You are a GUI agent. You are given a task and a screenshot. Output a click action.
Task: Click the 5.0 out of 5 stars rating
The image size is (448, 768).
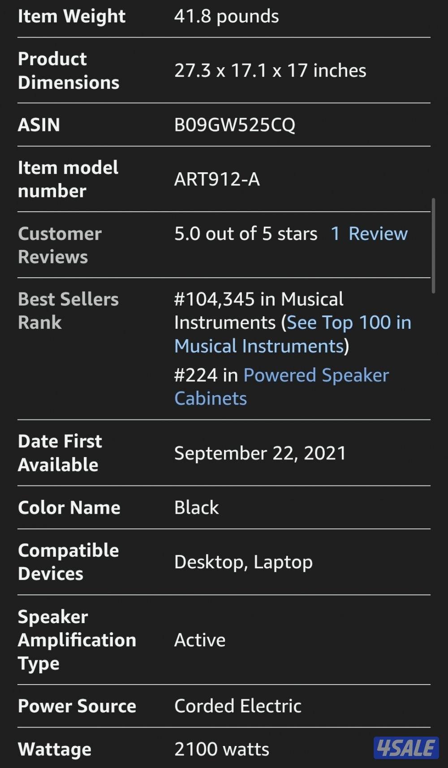point(246,234)
